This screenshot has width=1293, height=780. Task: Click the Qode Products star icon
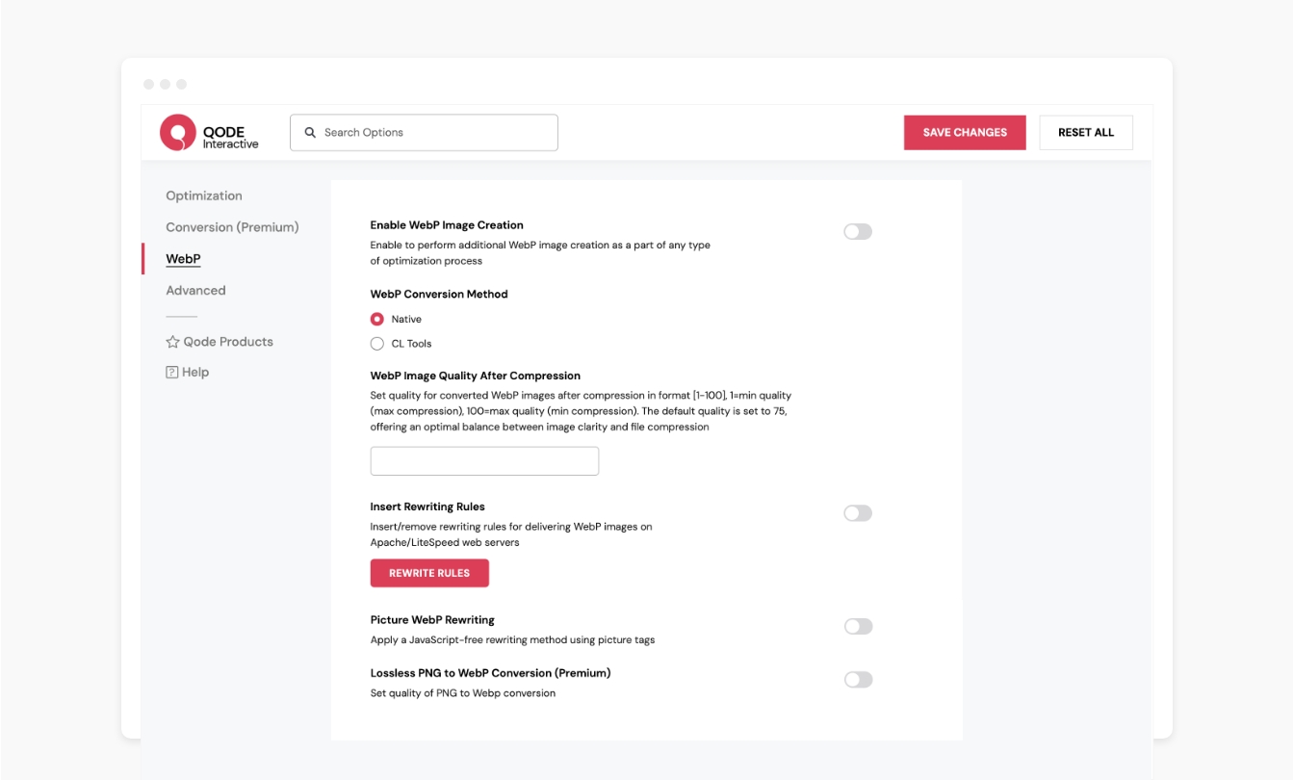(172, 342)
